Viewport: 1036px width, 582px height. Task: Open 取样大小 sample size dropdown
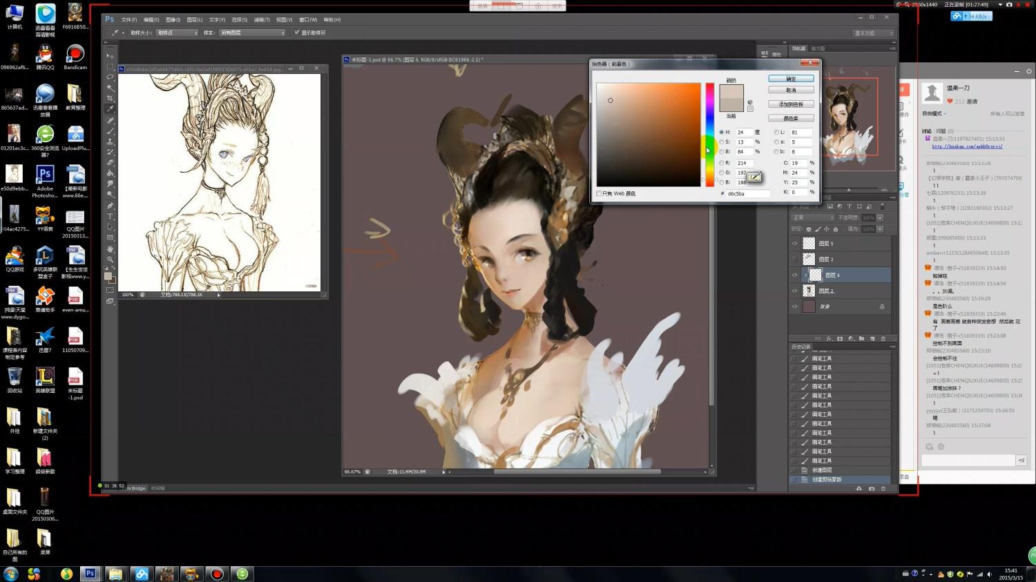(177, 32)
